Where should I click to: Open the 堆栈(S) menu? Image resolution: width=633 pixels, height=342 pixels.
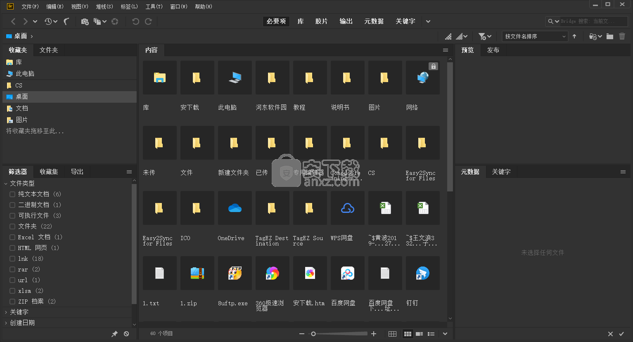(104, 7)
